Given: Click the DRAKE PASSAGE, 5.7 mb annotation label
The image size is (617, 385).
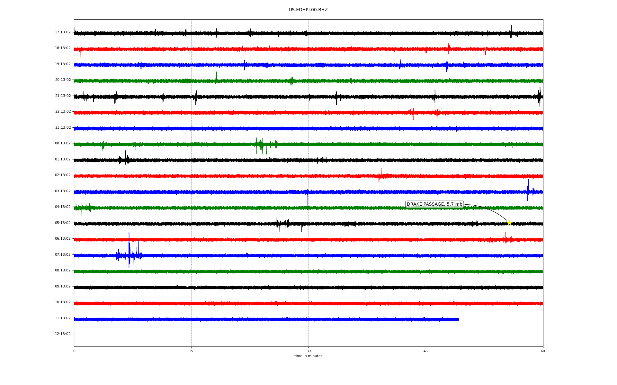Looking at the screenshot, I should (434, 204).
